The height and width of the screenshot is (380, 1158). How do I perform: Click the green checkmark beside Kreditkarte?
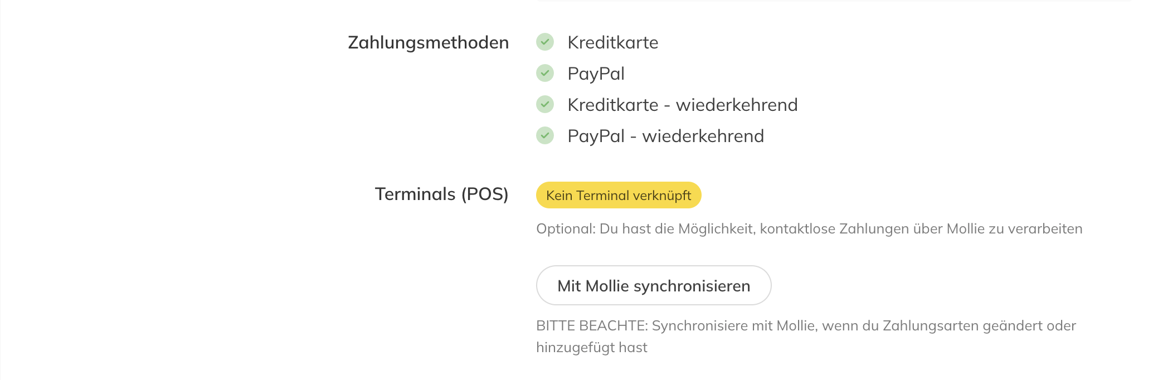545,42
